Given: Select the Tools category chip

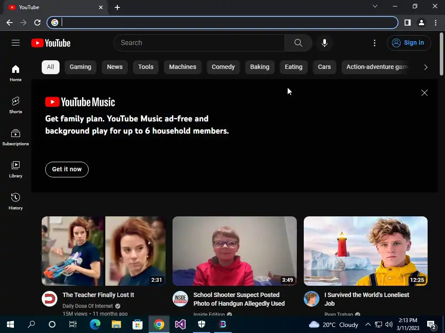Looking at the screenshot, I should point(146,67).
